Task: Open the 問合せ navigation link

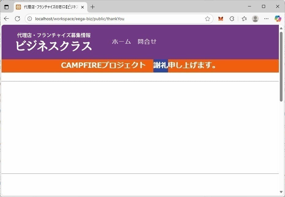Action: [147, 42]
